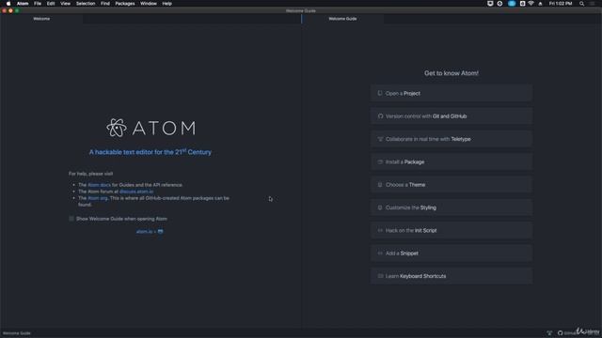Click the 'Get to know Atom!' heading
The height and width of the screenshot is (338, 602).
click(x=451, y=73)
